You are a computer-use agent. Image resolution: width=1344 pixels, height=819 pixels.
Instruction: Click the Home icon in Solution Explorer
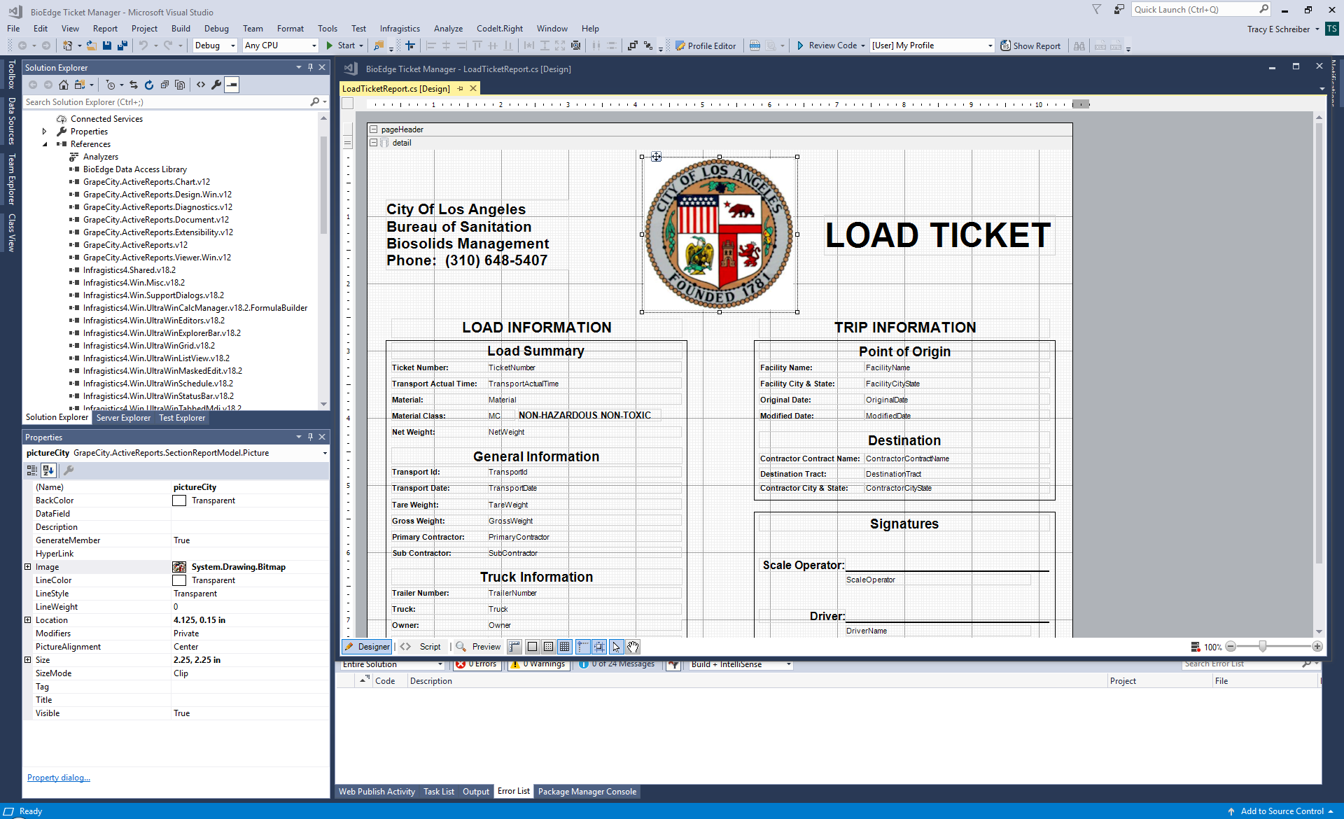point(64,85)
